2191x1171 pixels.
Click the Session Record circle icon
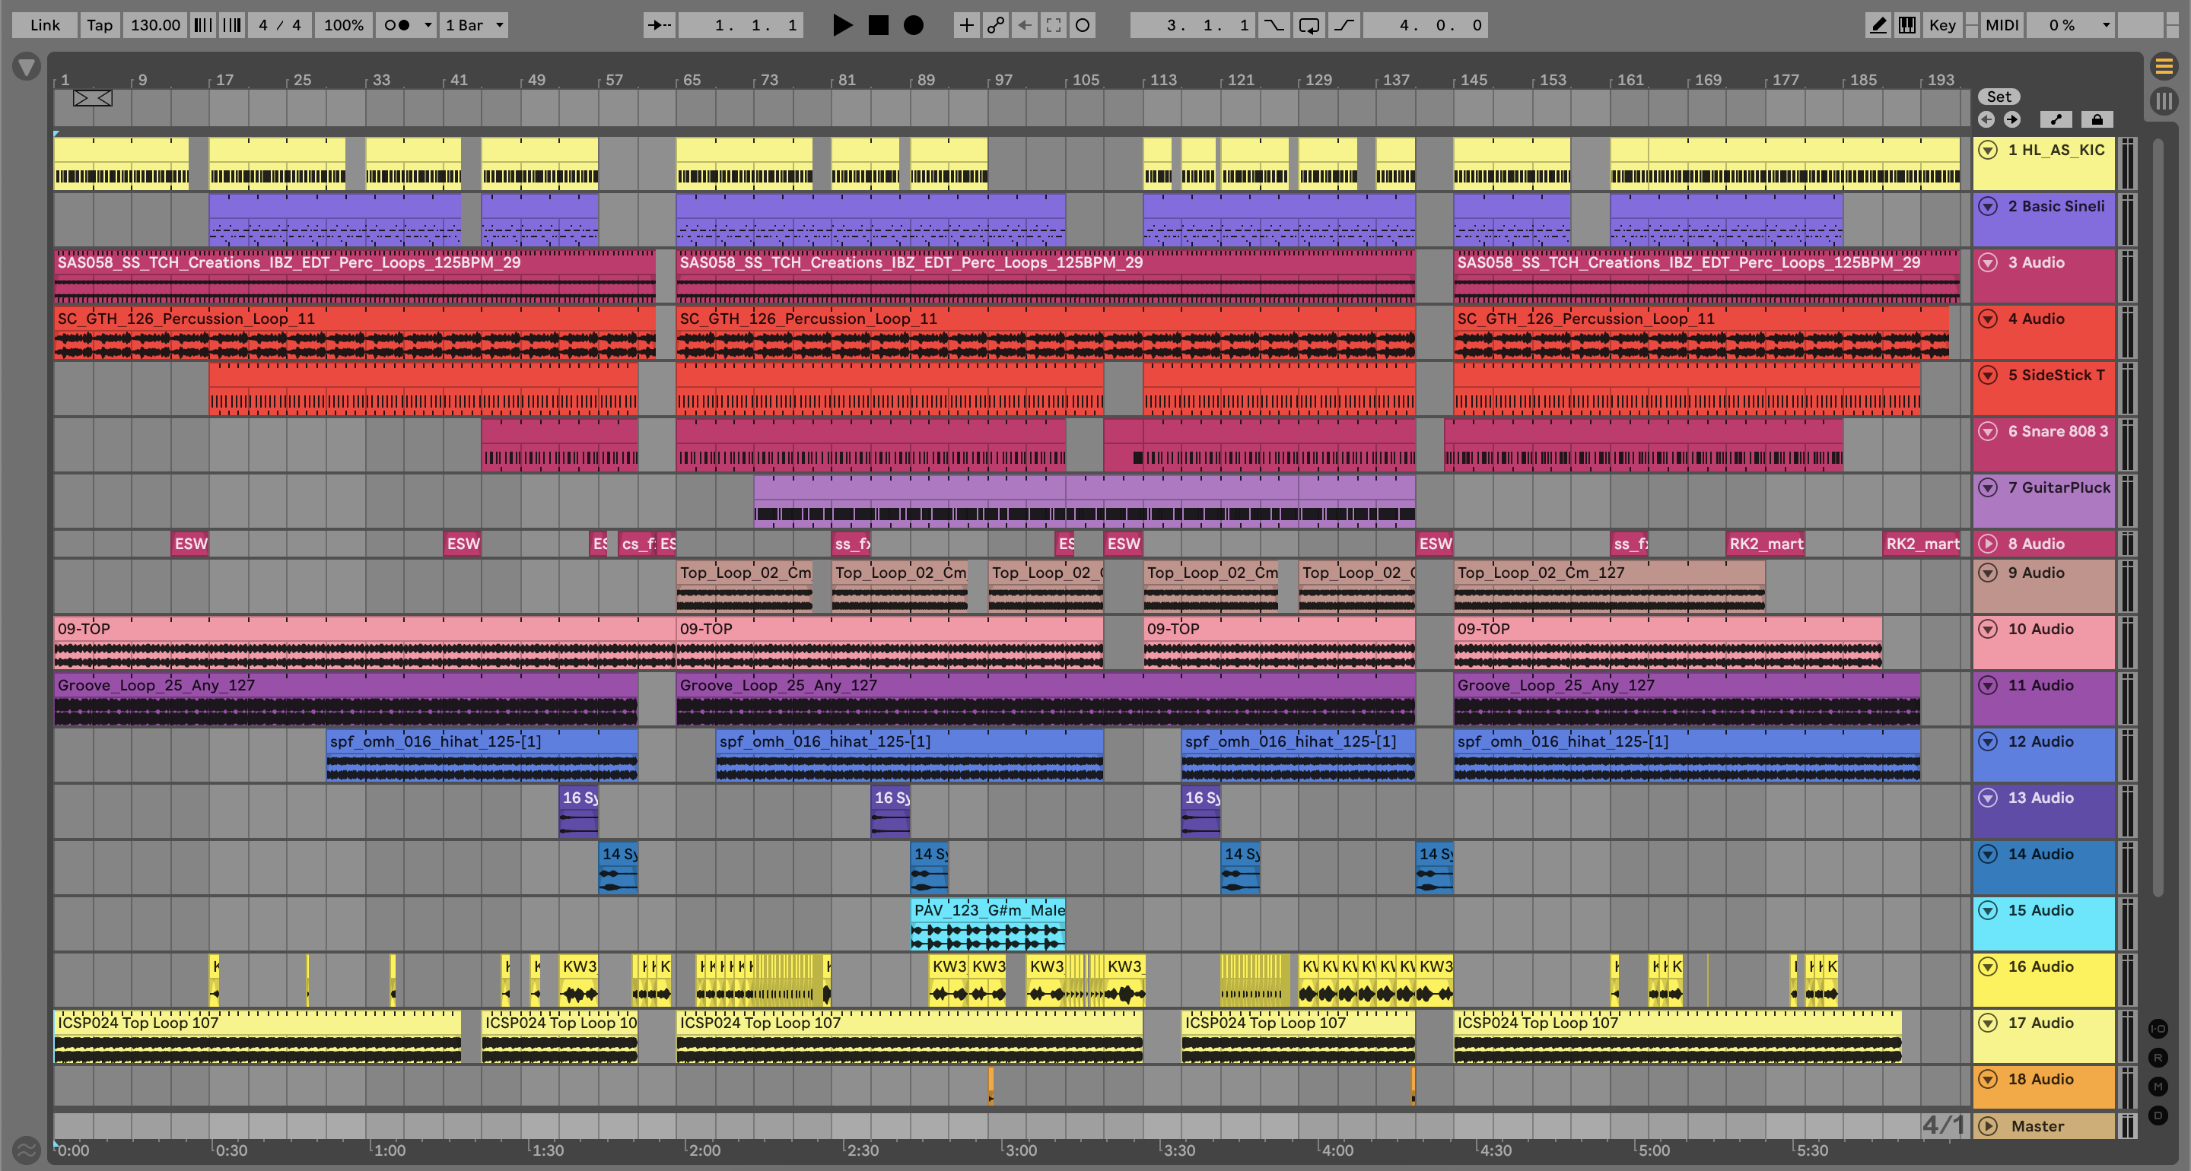(x=1082, y=26)
